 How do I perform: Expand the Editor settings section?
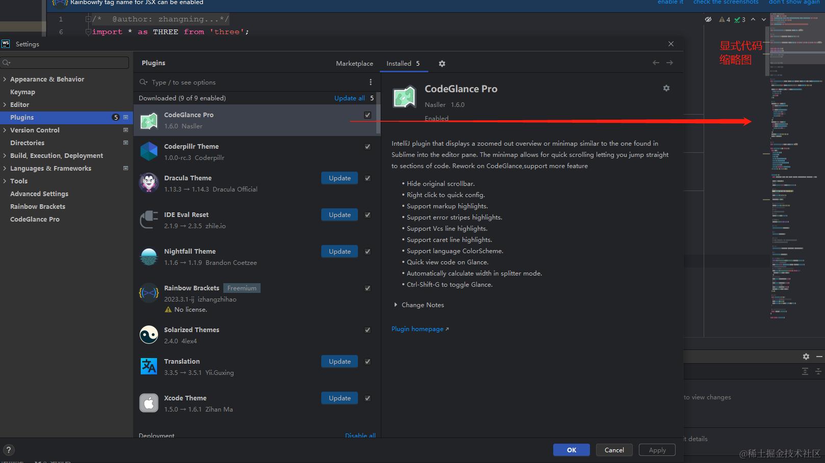pyautogui.click(x=5, y=104)
